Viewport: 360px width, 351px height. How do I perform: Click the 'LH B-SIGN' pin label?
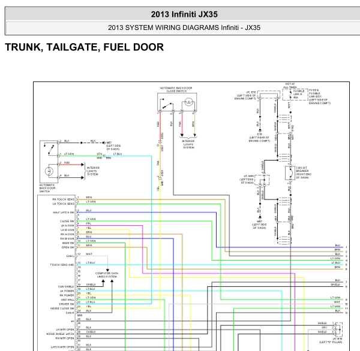[67, 230]
